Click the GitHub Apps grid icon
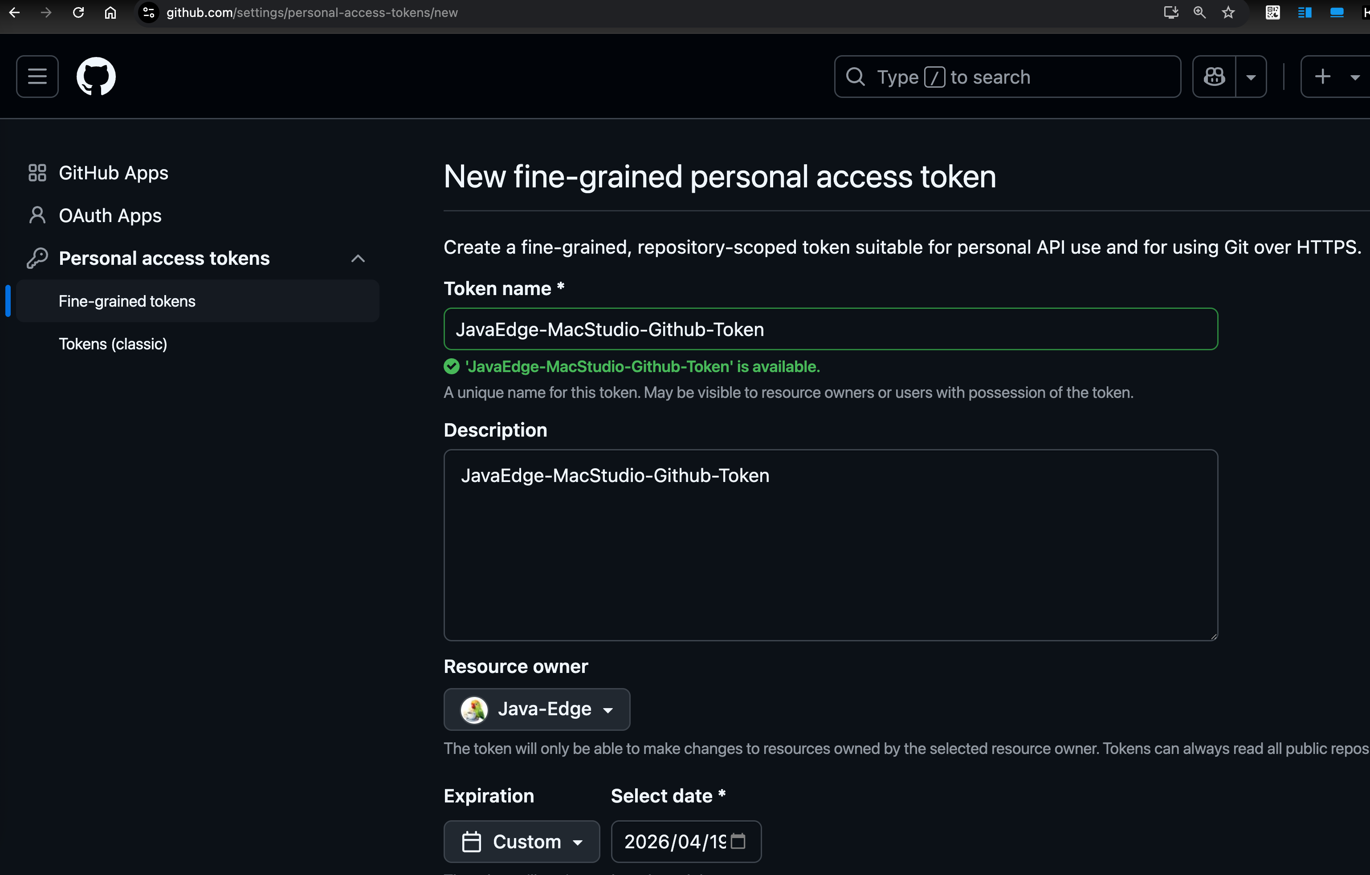 (37, 172)
